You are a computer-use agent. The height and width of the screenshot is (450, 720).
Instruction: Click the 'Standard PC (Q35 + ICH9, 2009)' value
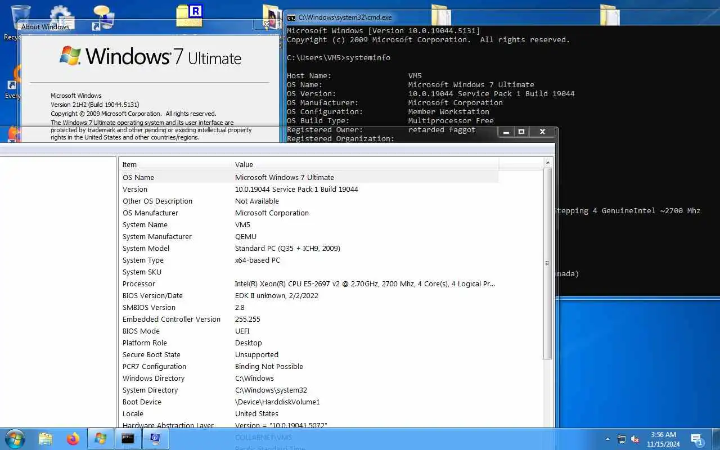click(x=287, y=248)
